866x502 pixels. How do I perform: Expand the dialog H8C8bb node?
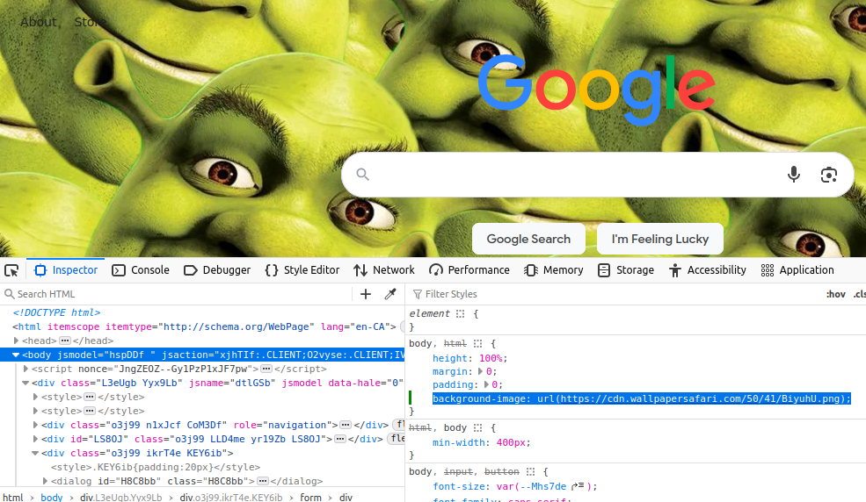click(46, 481)
